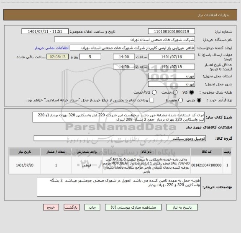
Task: Click the announcement date field 1401/07/11 - 11:51
Action: coord(45,31)
